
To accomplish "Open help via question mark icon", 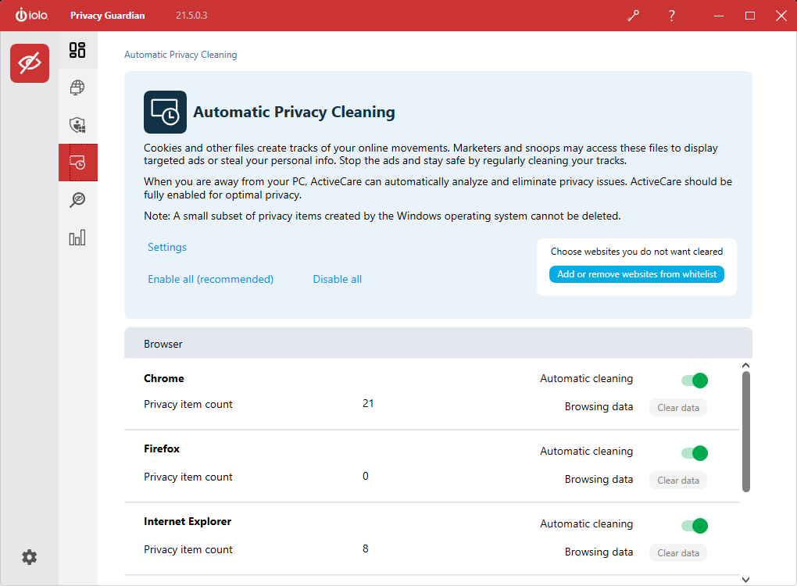I will coord(671,16).
